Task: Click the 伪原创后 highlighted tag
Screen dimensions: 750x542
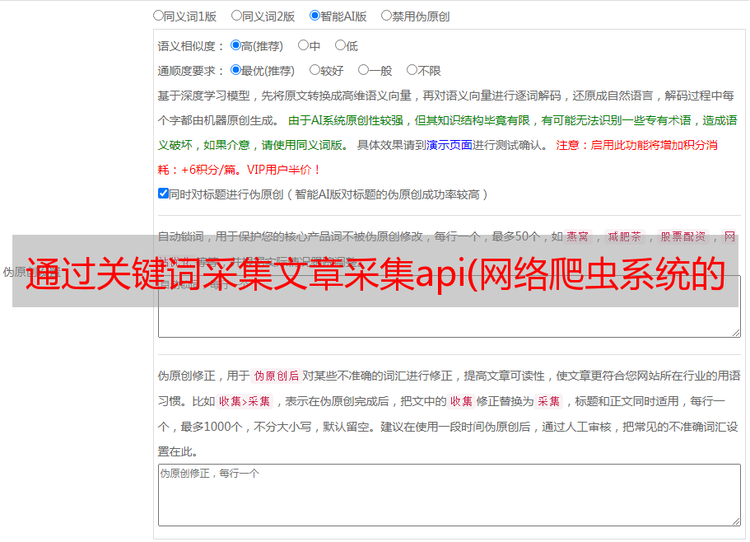Action: [x=276, y=376]
